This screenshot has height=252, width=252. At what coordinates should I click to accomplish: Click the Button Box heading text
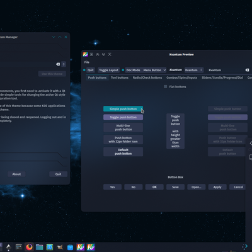(175, 177)
